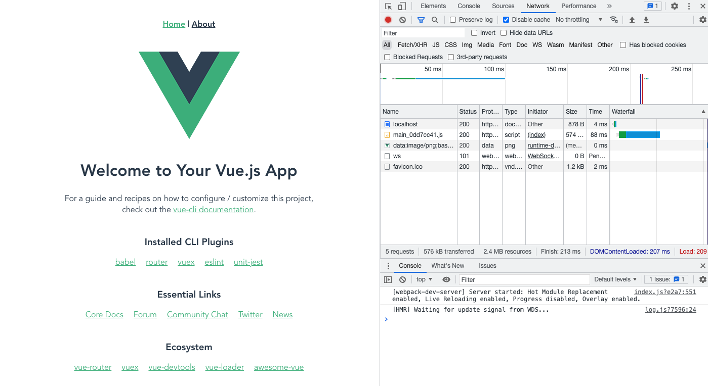The image size is (708, 386).
Task: Switch to the Elements tab
Action: [x=433, y=6]
